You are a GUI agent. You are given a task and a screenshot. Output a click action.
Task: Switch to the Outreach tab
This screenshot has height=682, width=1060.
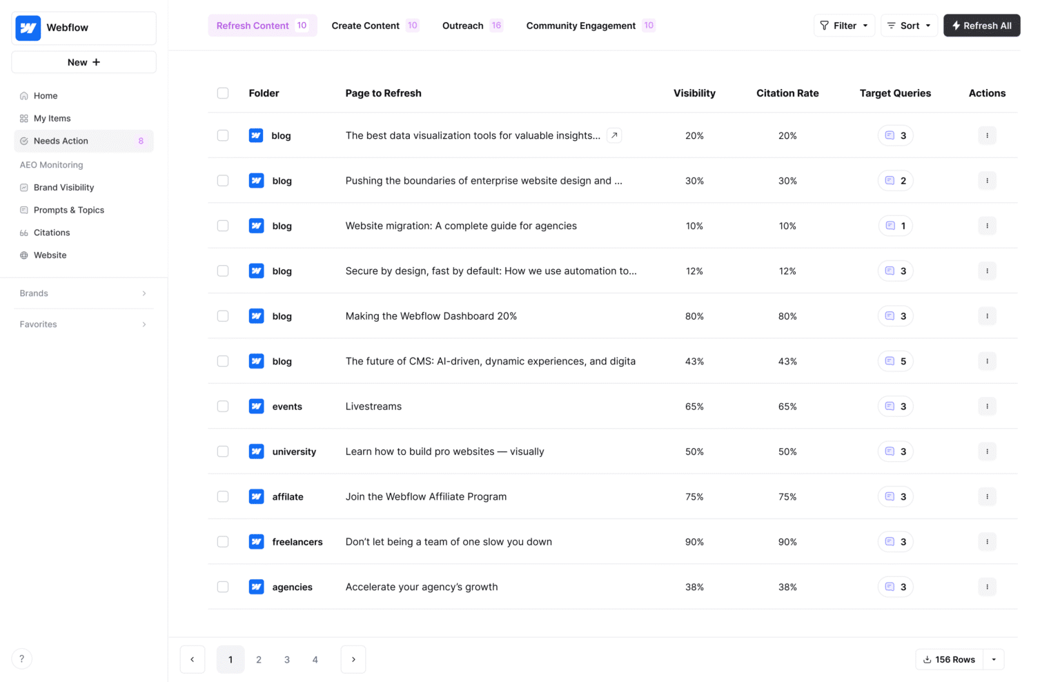[462, 26]
